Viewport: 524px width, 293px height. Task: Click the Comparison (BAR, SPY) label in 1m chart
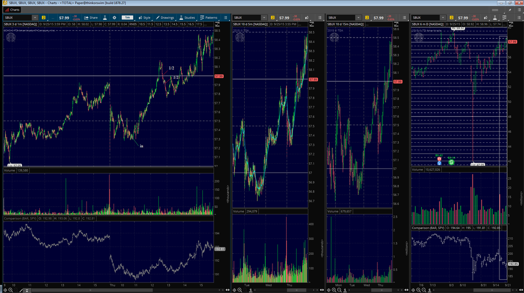pos(20,218)
